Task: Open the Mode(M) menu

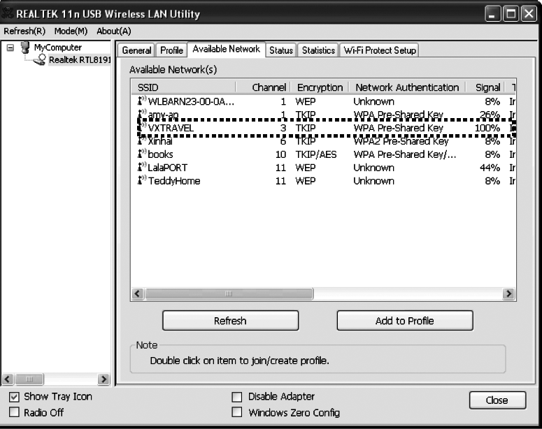Action: click(x=71, y=31)
